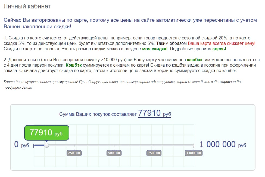The image size is (265, 177).
Task: Click the slider handle on the purchases scale
Action: (47, 145)
